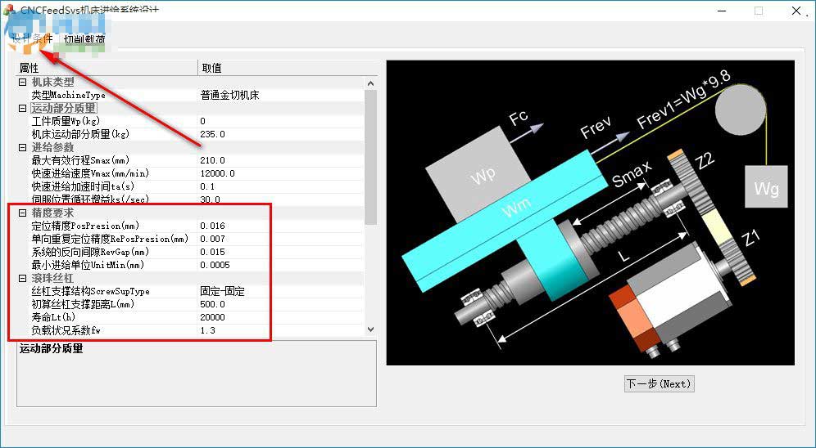Click the property grid scroll down arrow

370,329
